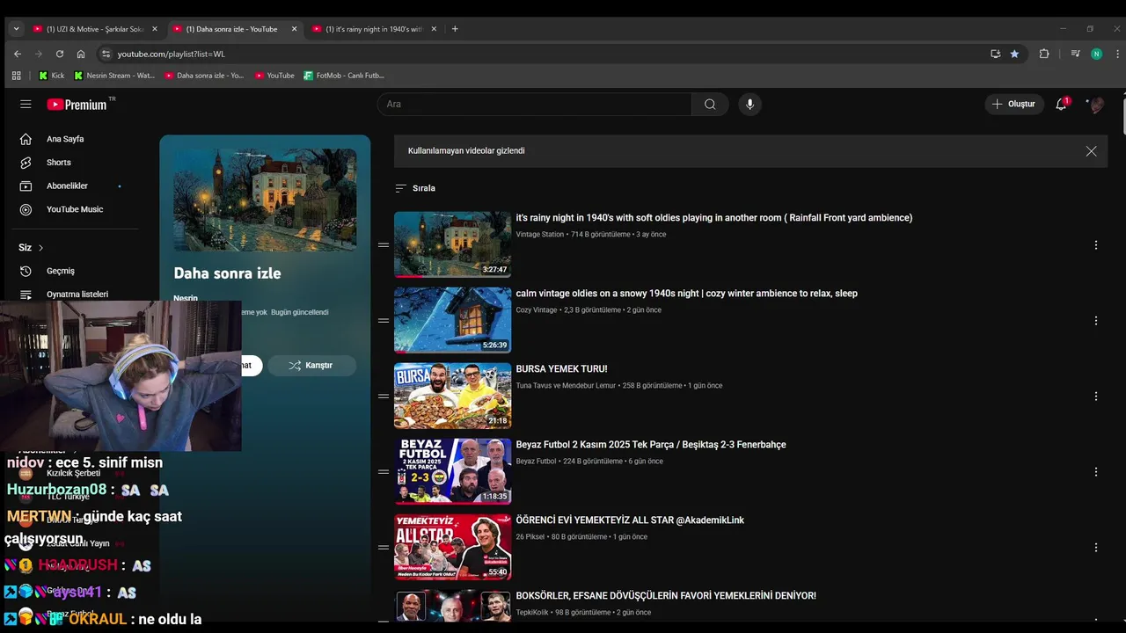1126x633 pixels.
Task: Open the Vintage Station channel link
Action: 540,235
